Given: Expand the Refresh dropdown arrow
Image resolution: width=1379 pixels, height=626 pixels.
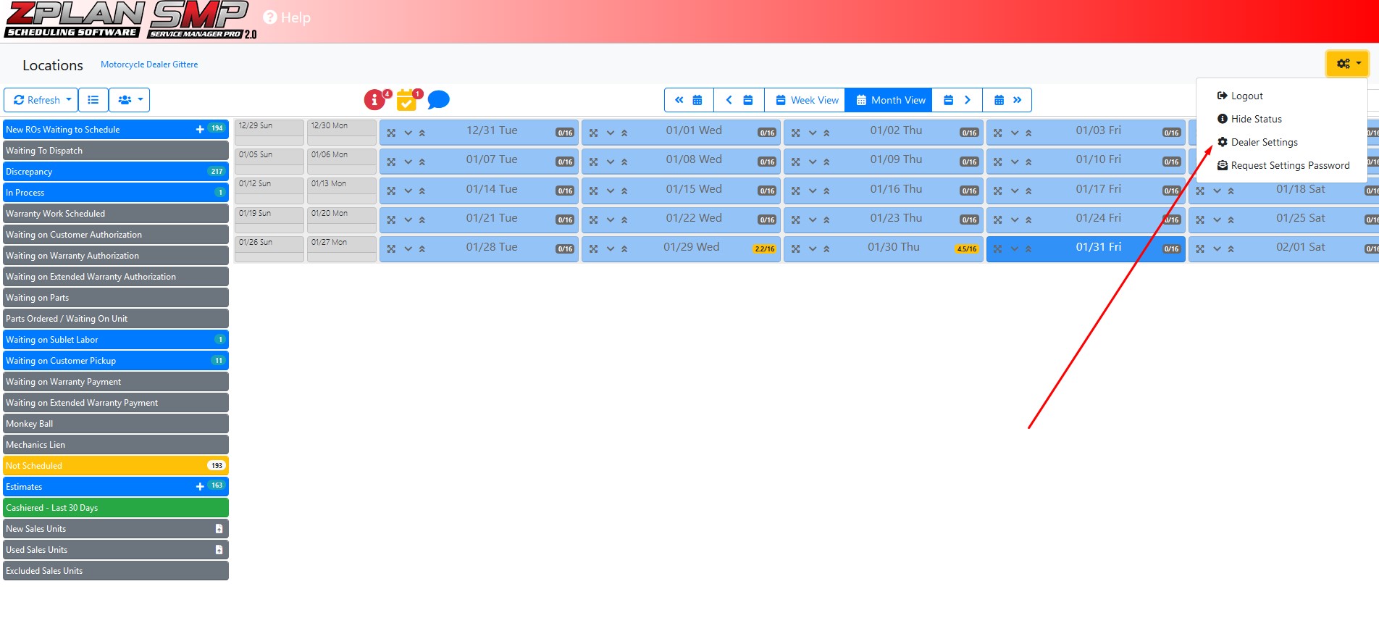Looking at the screenshot, I should pos(69,100).
